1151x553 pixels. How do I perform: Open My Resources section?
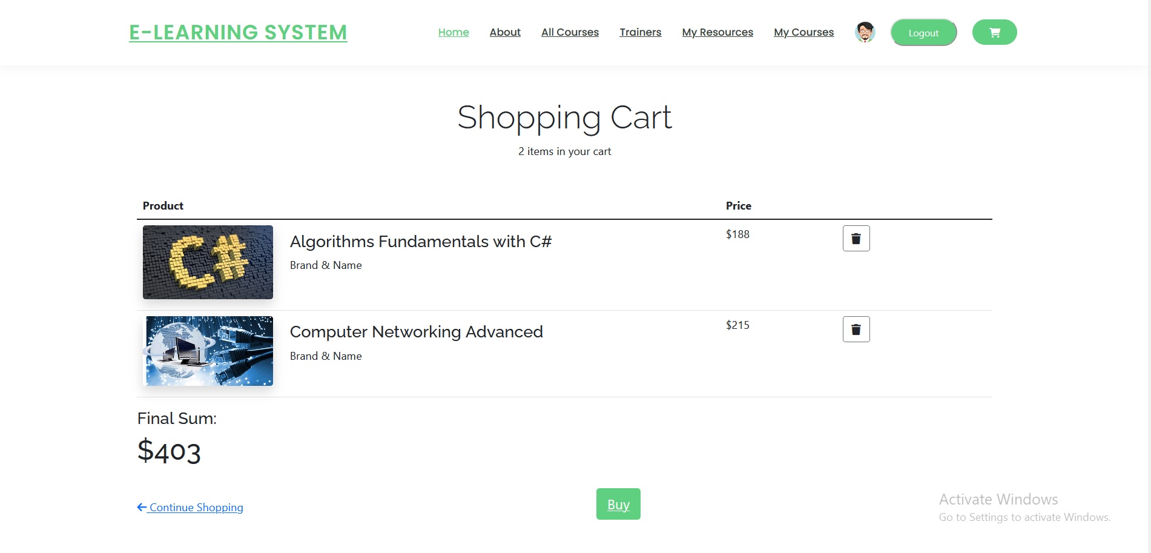point(717,32)
